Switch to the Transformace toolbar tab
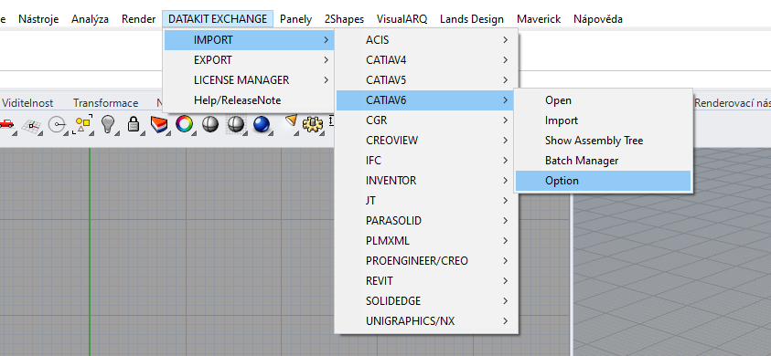 (x=106, y=103)
